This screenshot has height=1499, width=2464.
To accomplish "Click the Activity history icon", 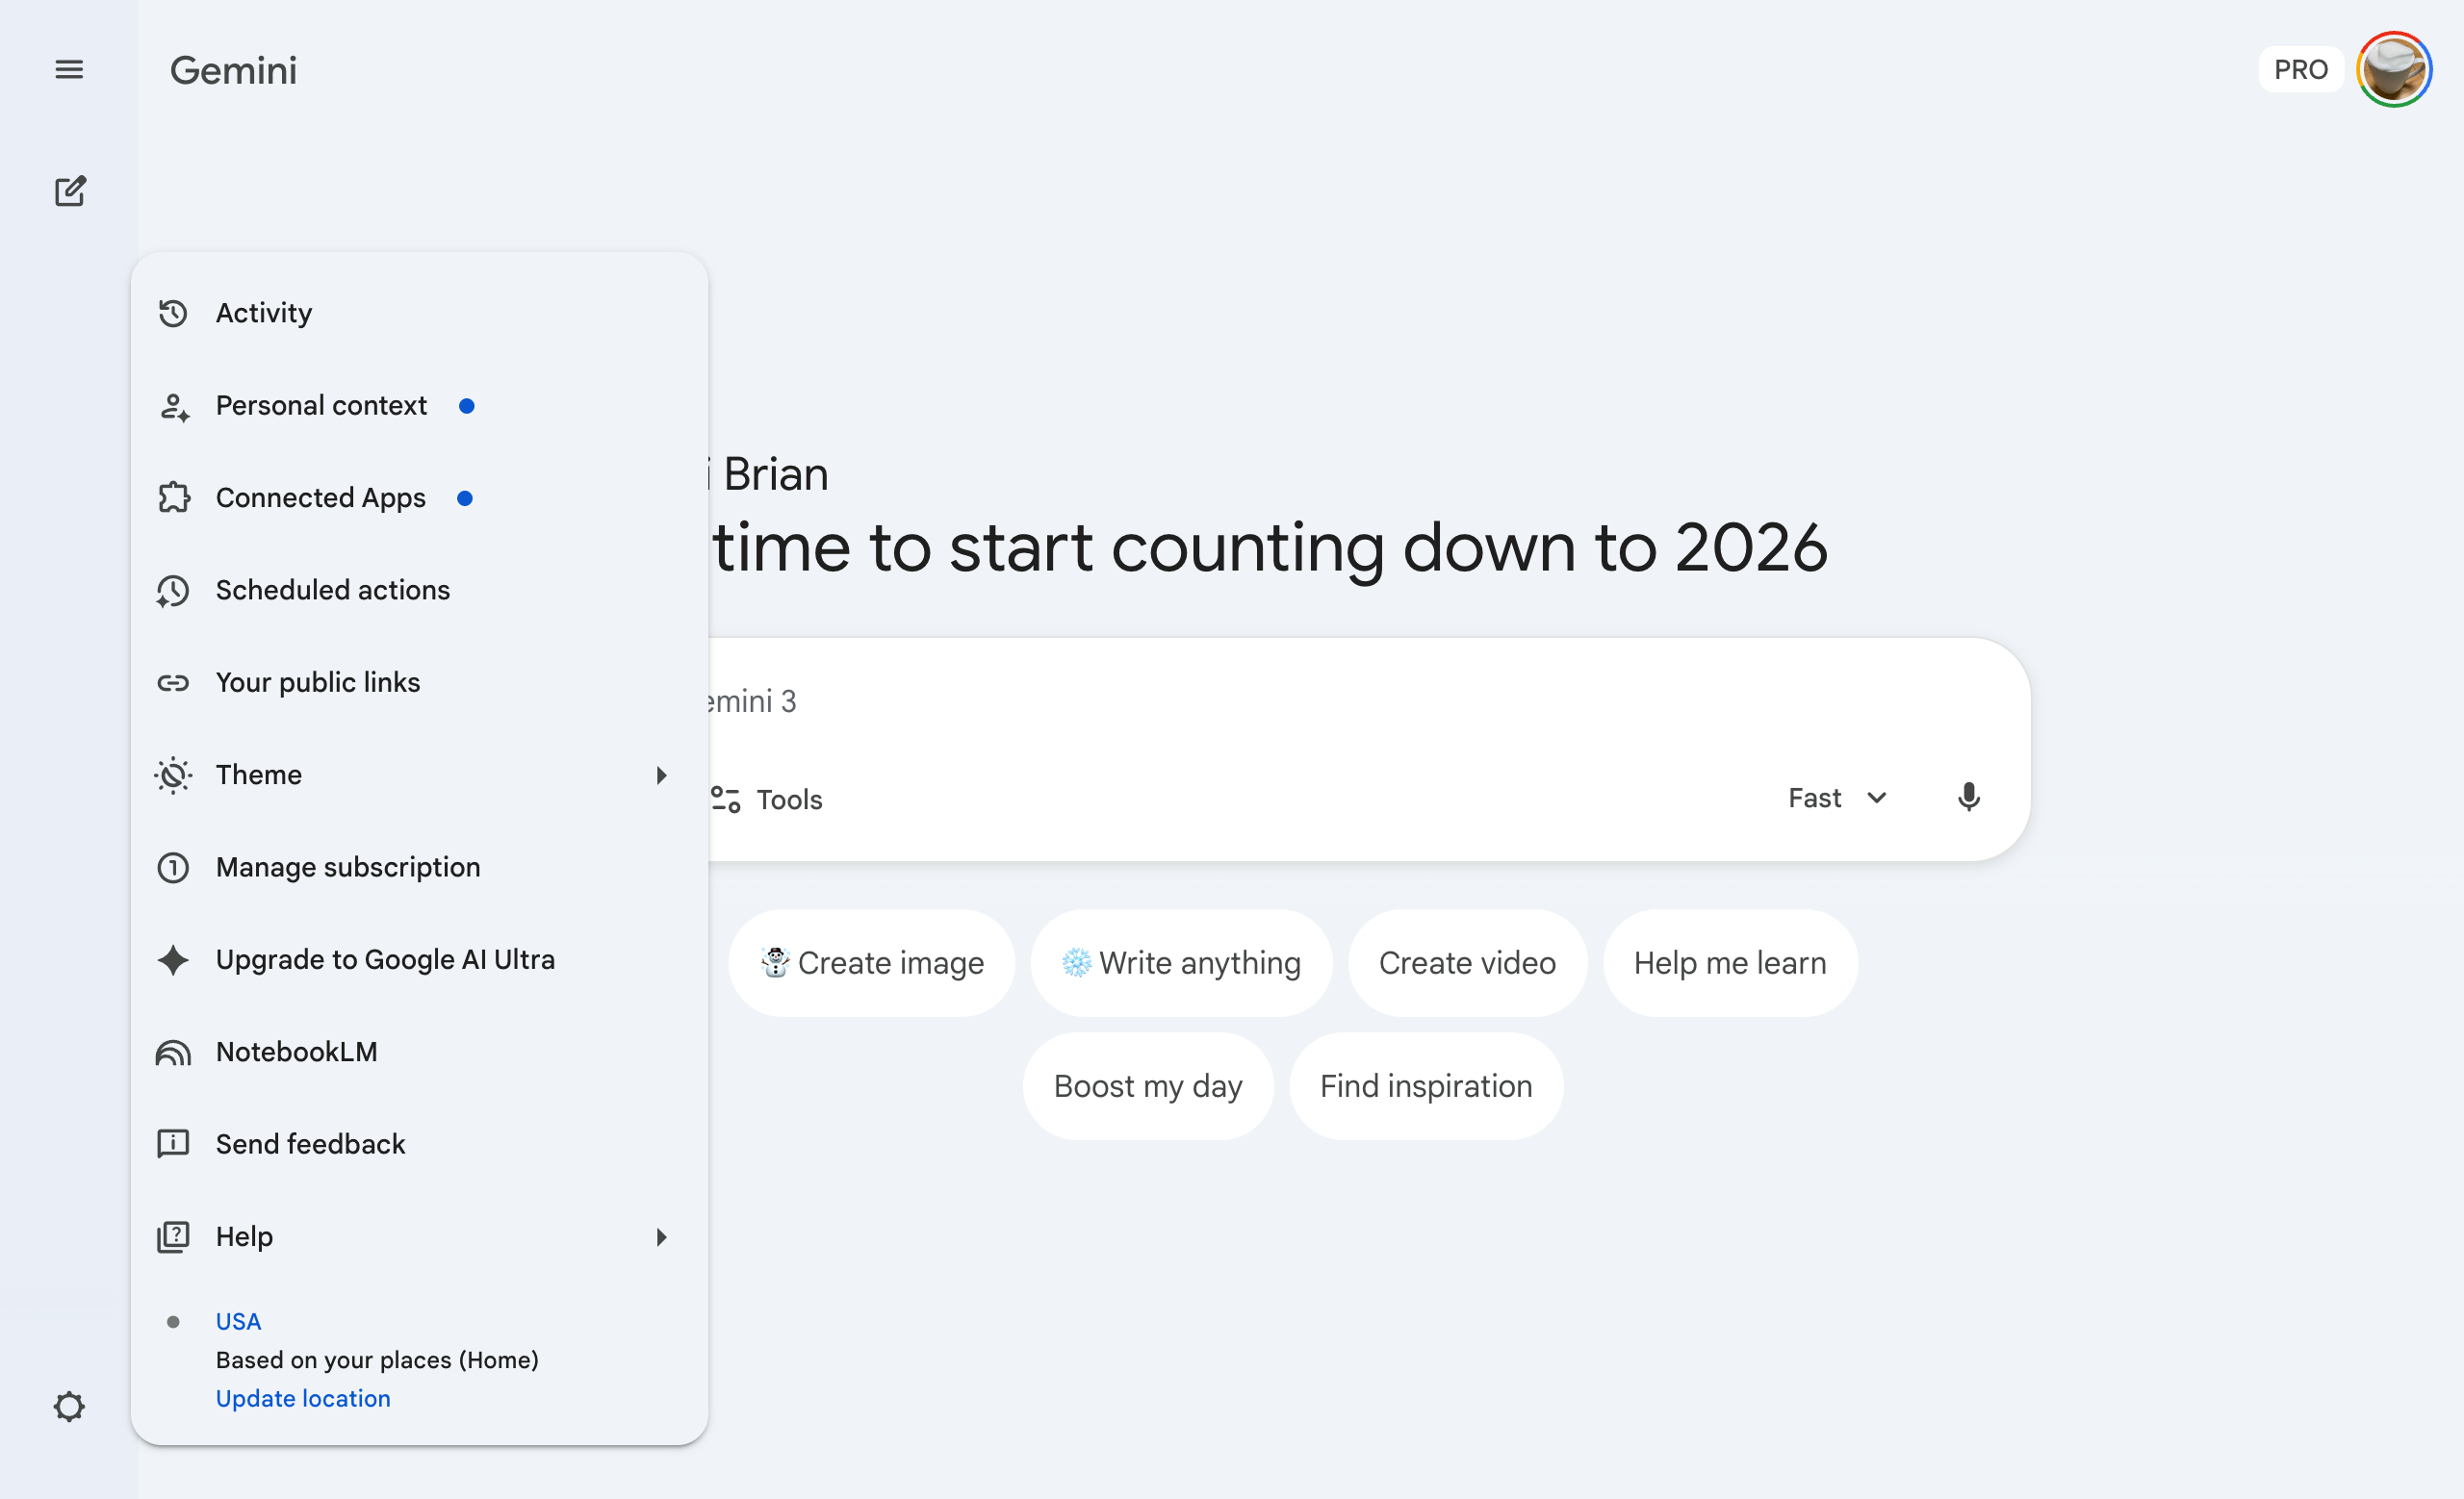I will [x=173, y=313].
